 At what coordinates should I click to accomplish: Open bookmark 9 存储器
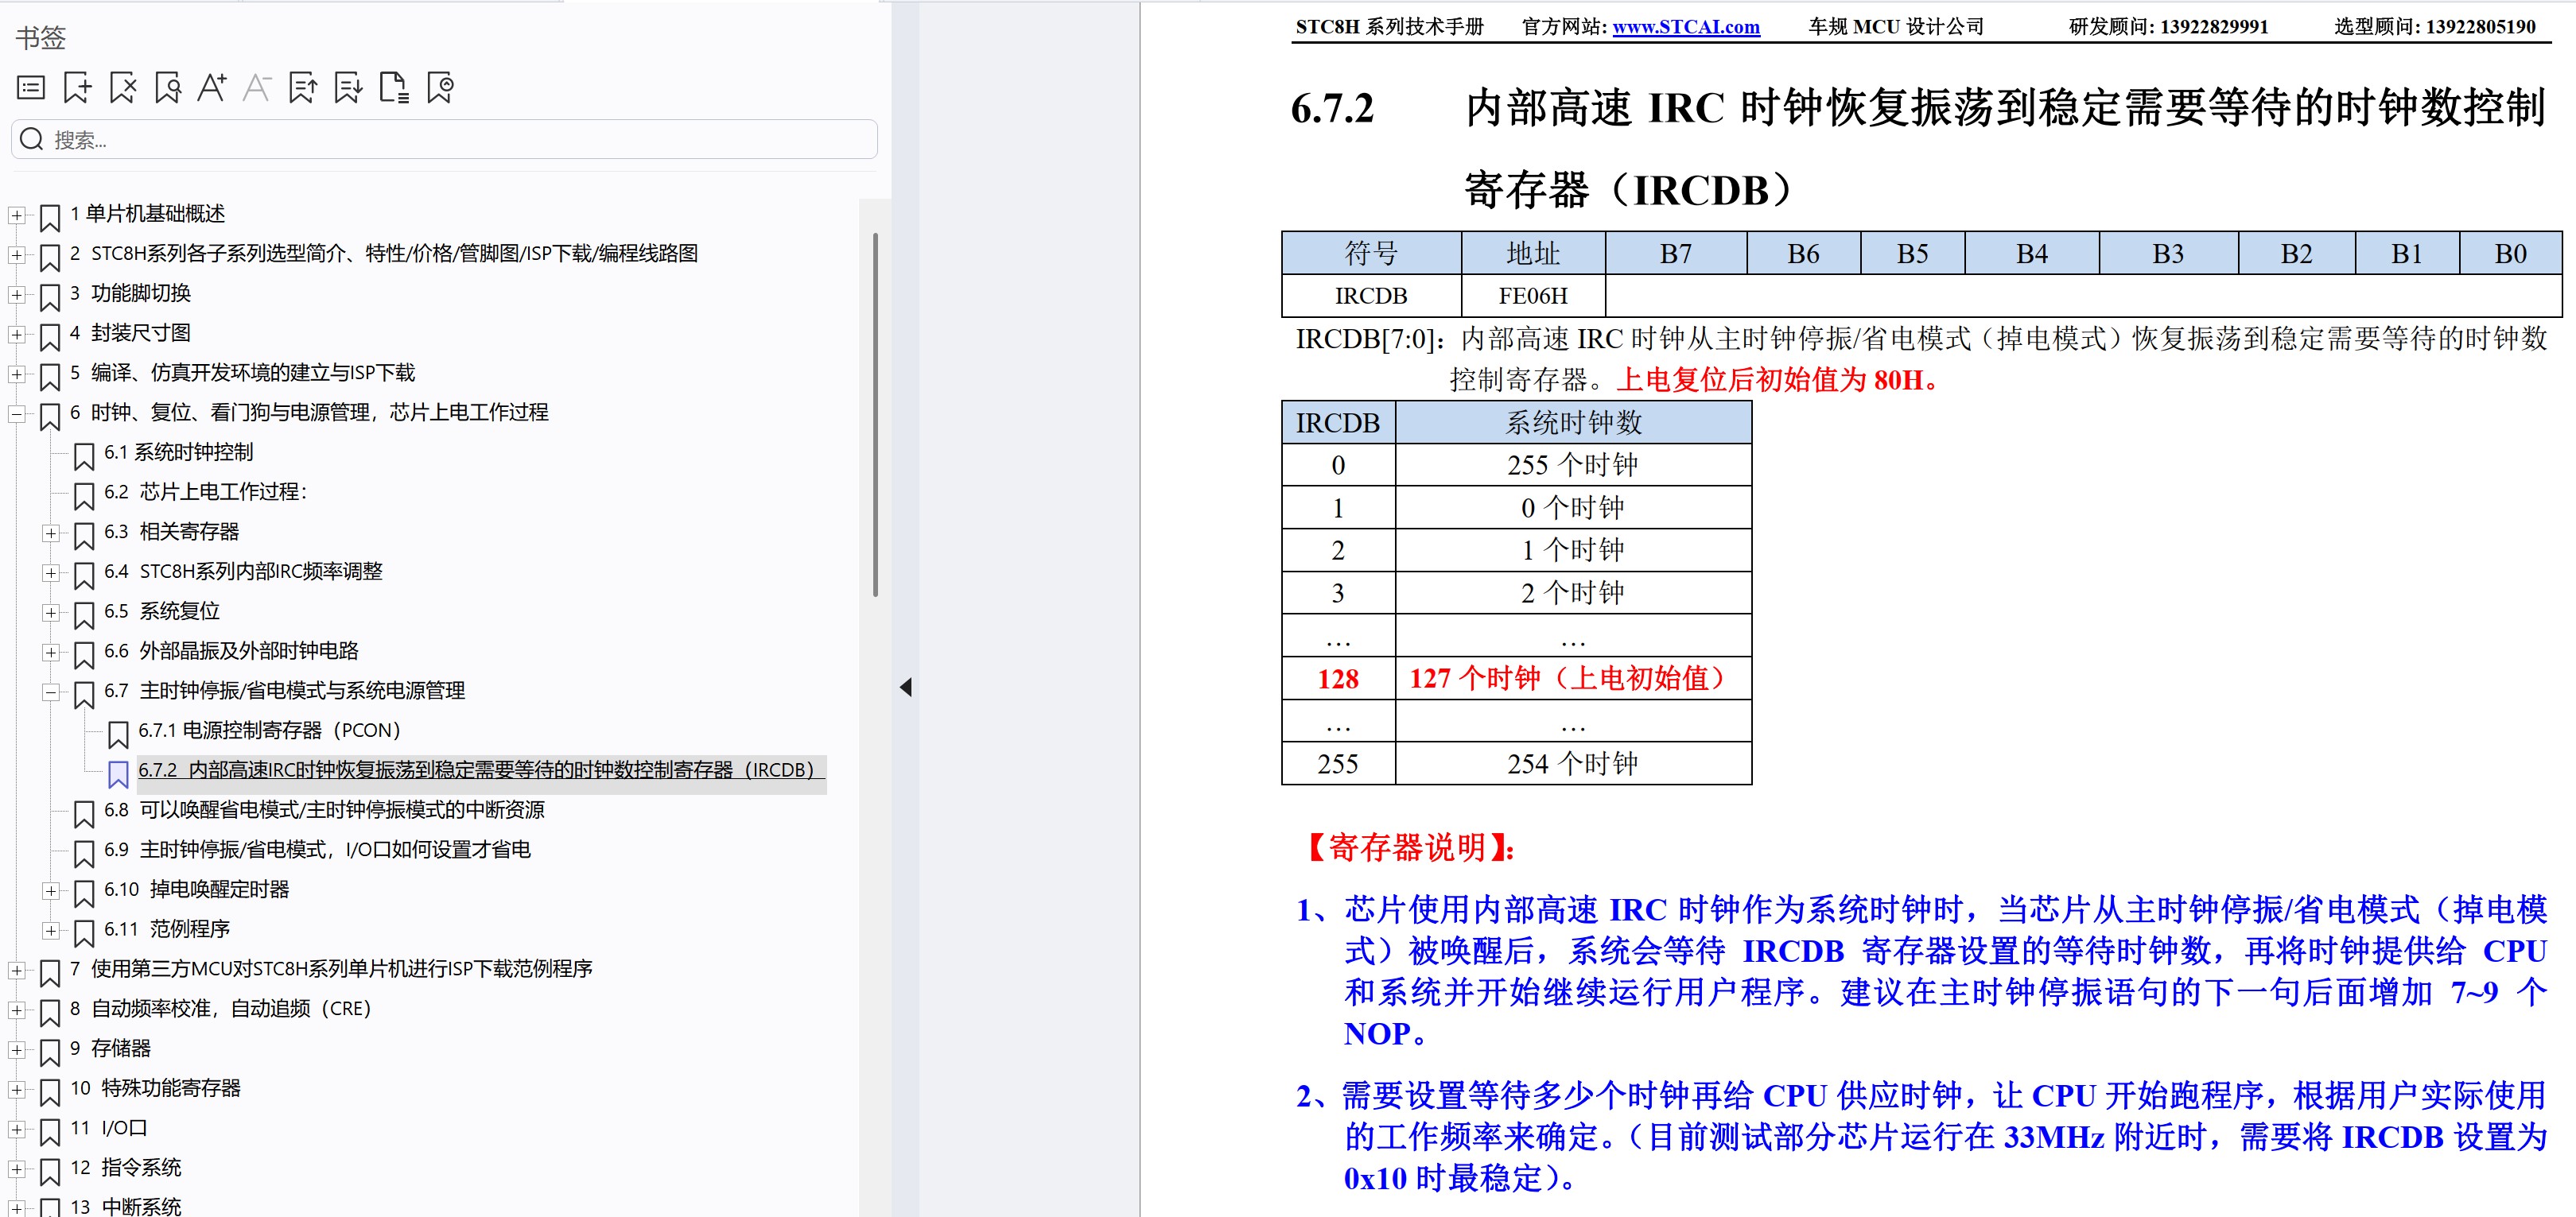110,1048
